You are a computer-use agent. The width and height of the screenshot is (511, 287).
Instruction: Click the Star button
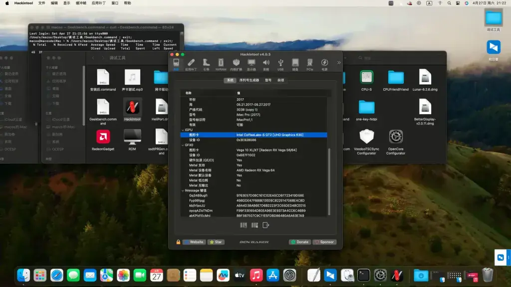[x=216, y=242]
